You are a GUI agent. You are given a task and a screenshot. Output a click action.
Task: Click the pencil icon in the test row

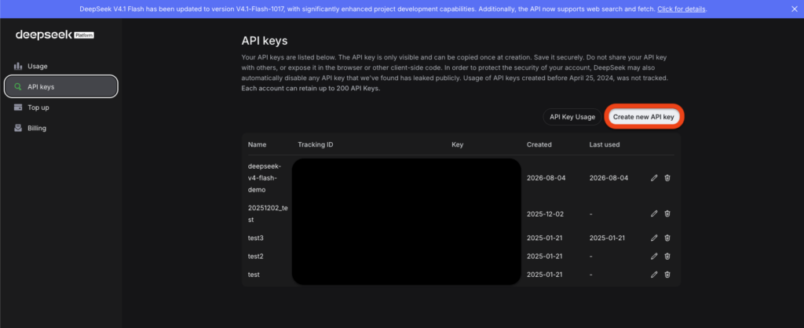pos(654,274)
